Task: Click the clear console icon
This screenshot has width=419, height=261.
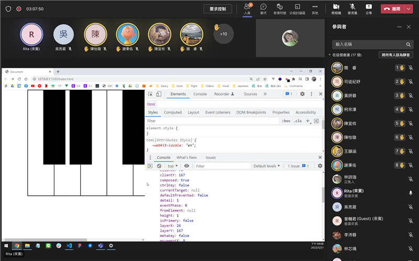Action: pos(159,166)
